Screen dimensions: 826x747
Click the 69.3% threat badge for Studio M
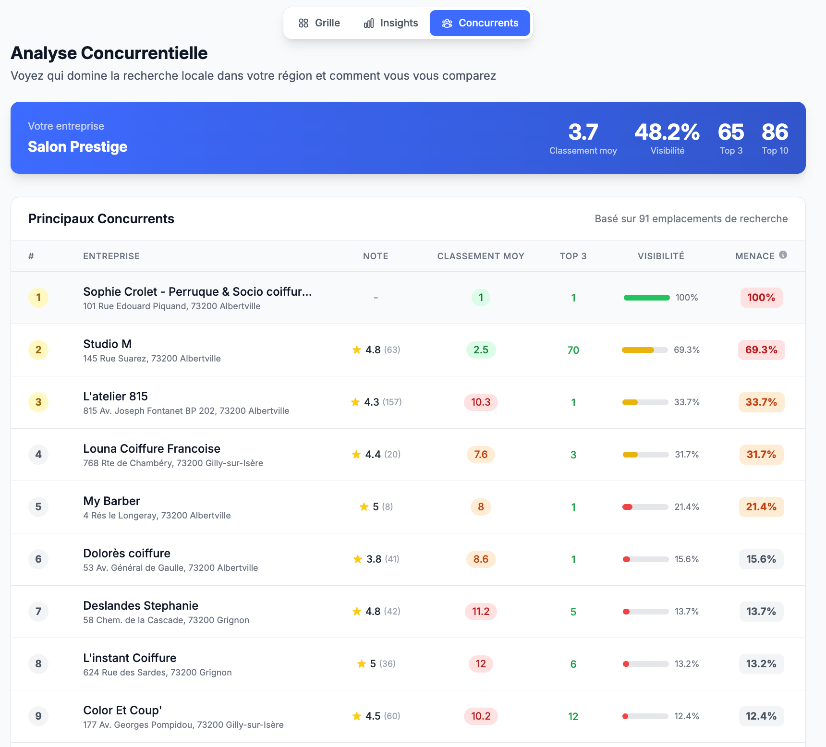click(761, 350)
